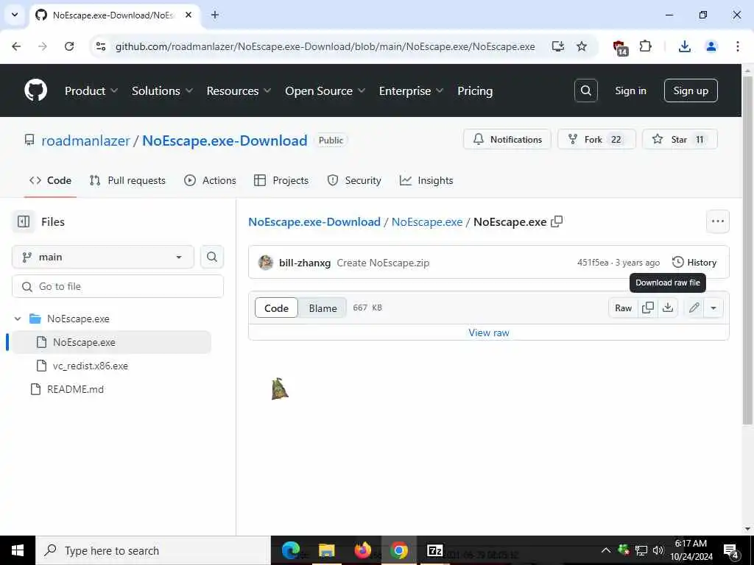Go back to previous page
Viewport: 754px width, 565px height.
point(16,46)
